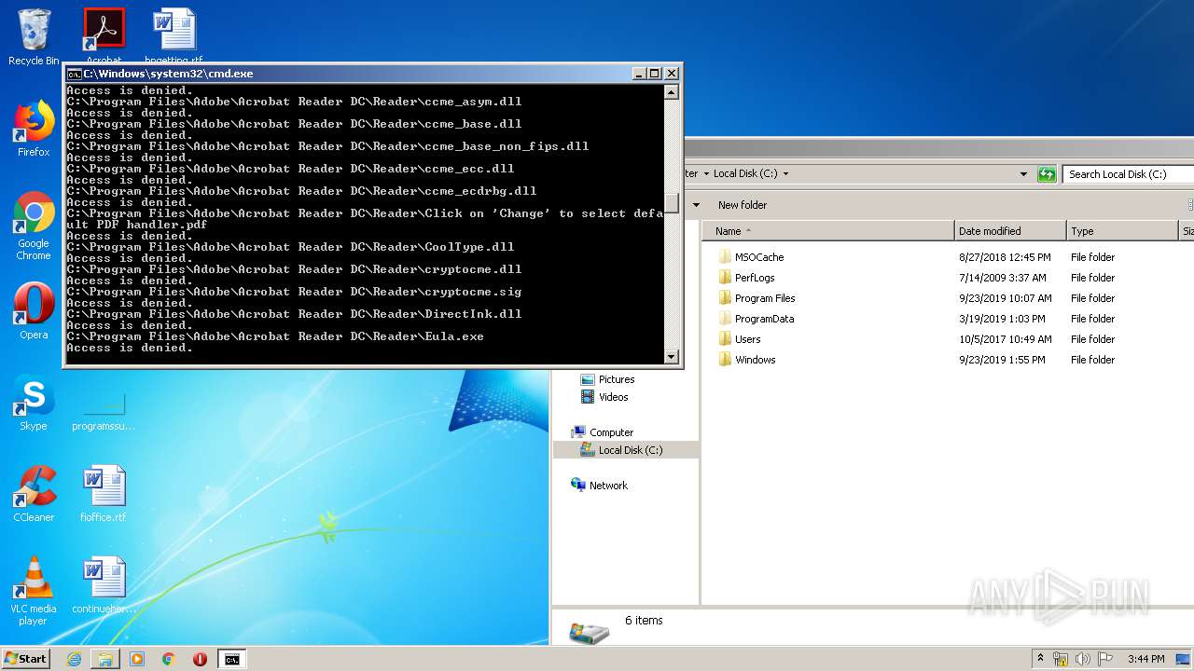Image resolution: width=1194 pixels, height=671 pixels.
Task: Click the cmd window scrollbar thumb
Action: (x=672, y=202)
